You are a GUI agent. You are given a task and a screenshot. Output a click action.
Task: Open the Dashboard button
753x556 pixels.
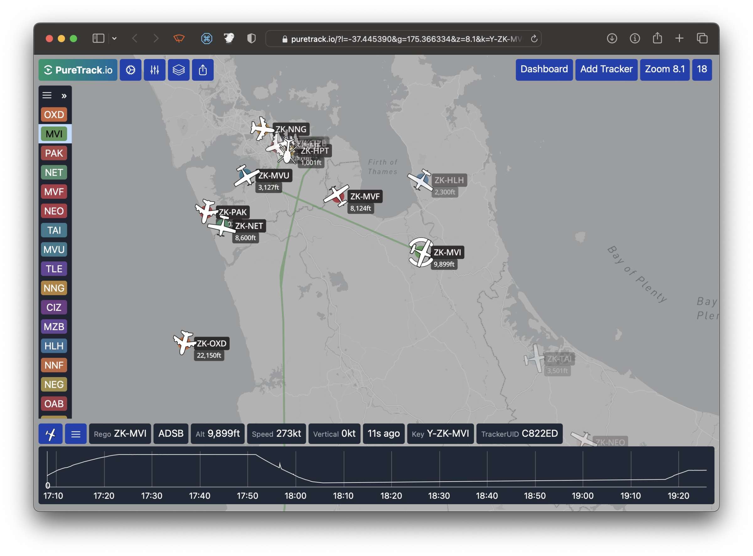pyautogui.click(x=544, y=69)
